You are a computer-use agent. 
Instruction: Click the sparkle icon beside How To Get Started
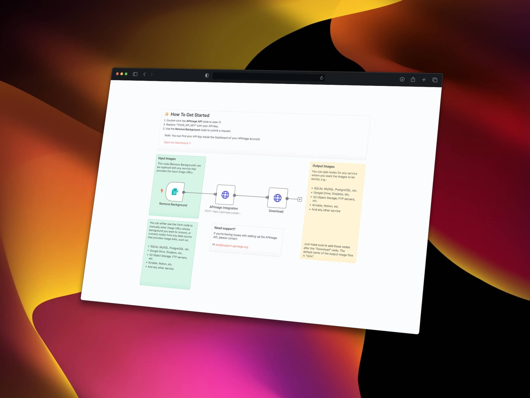(x=167, y=114)
